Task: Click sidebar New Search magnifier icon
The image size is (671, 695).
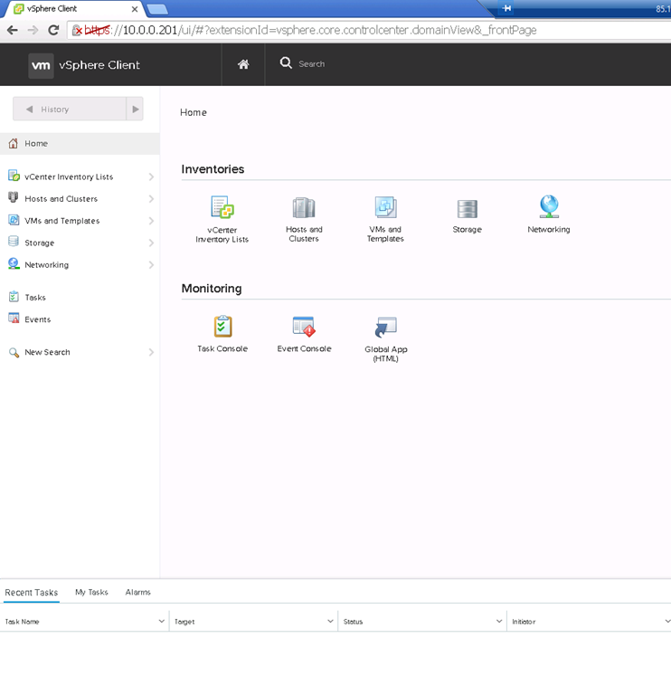Action: tap(14, 352)
